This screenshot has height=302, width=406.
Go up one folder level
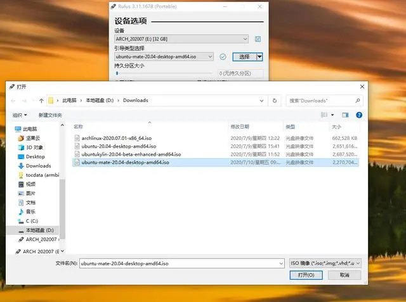(x=41, y=101)
